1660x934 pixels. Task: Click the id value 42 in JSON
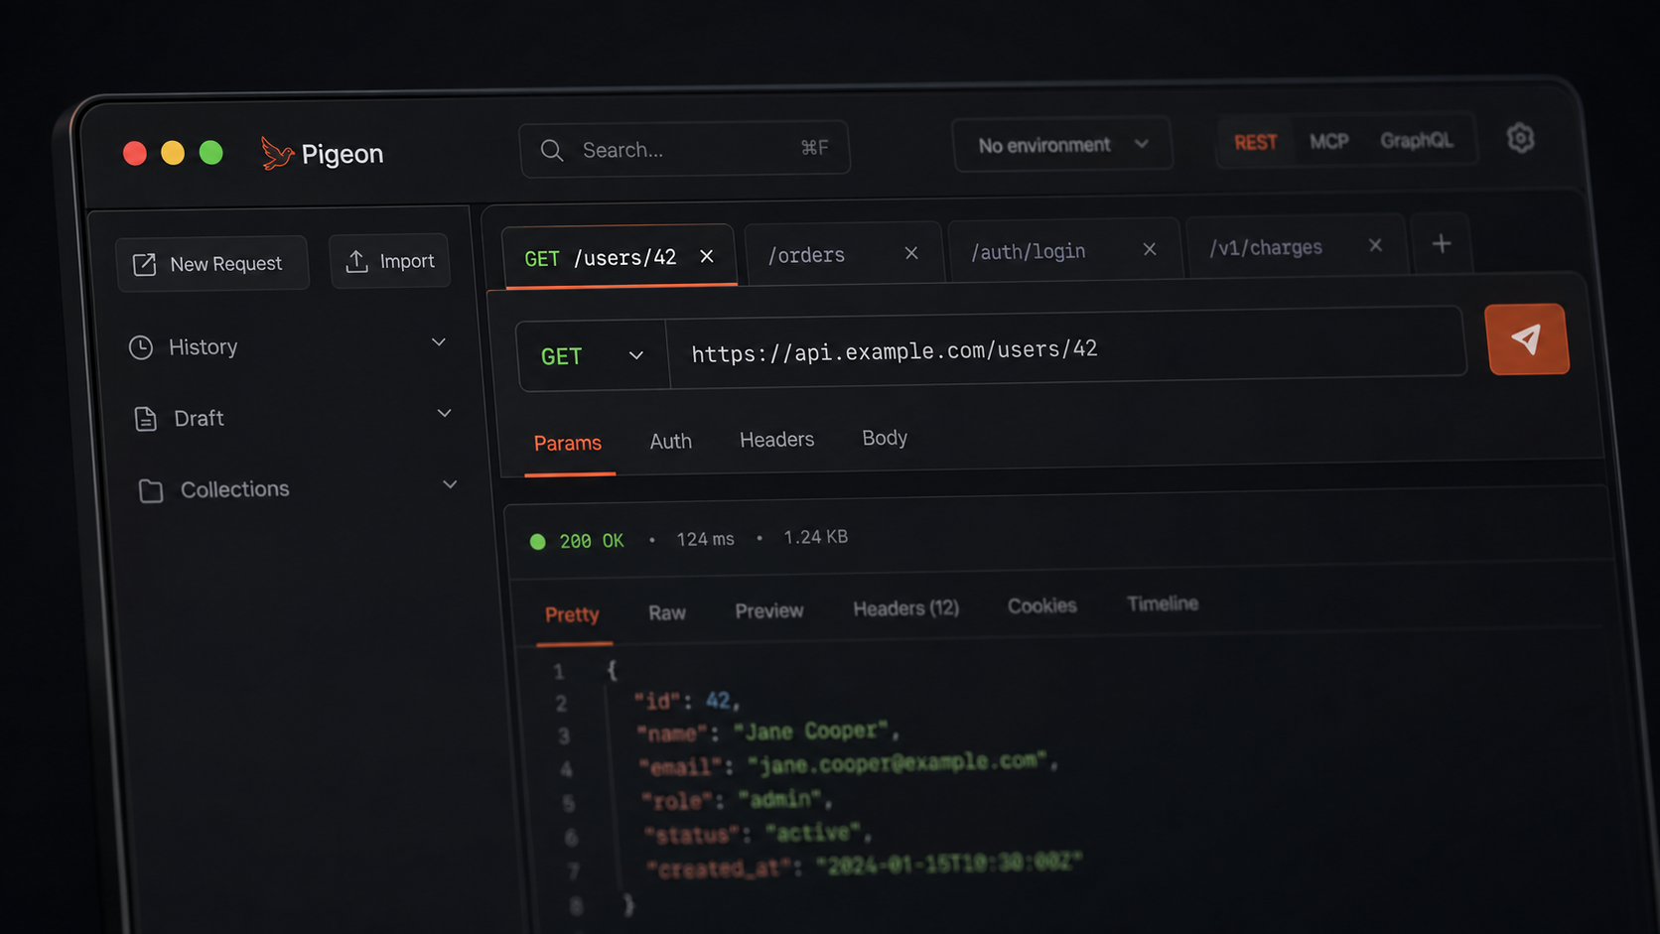(718, 701)
